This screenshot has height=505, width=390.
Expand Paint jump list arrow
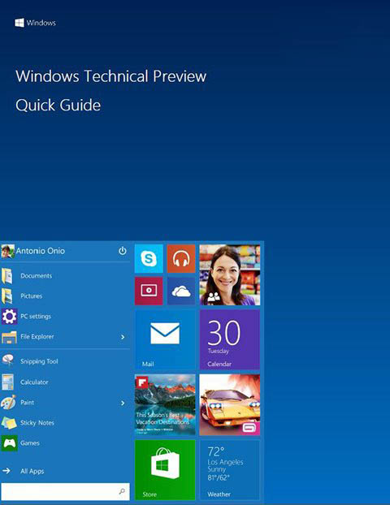coord(123,403)
